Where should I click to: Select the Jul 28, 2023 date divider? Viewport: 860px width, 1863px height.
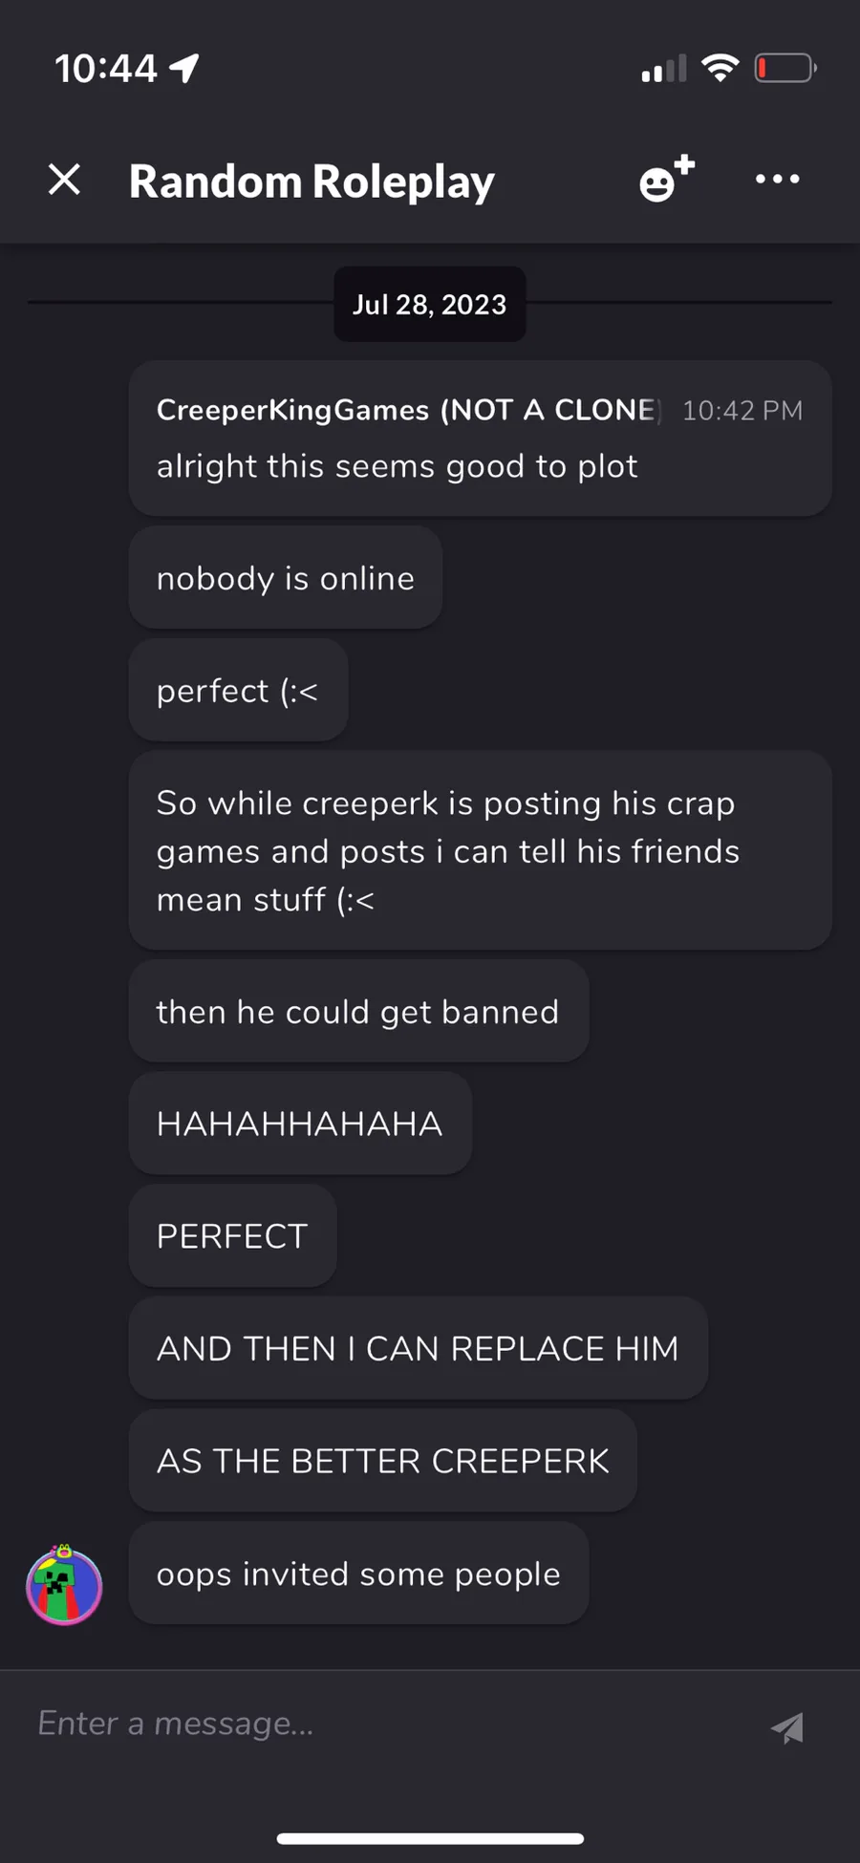(x=429, y=304)
